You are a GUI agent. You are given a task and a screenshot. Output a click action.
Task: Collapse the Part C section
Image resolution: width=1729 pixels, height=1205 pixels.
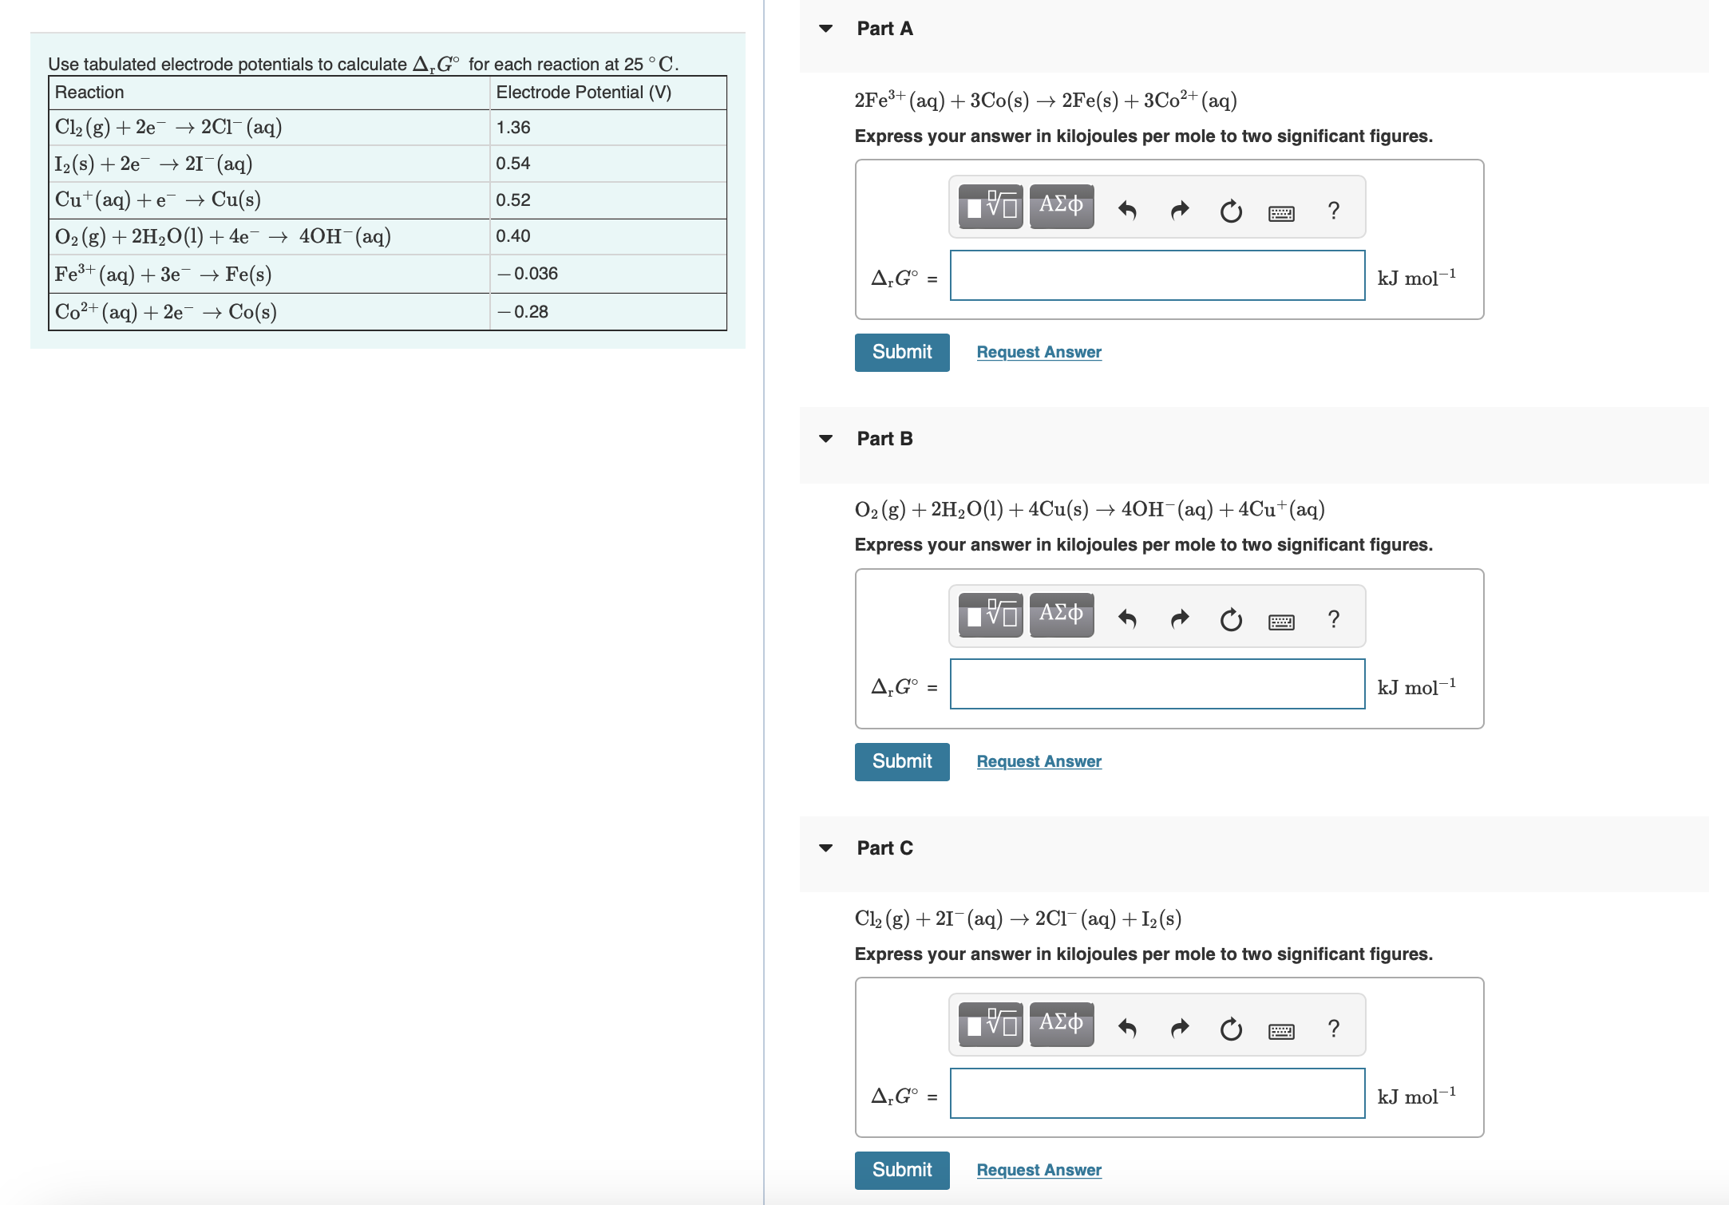coord(826,848)
